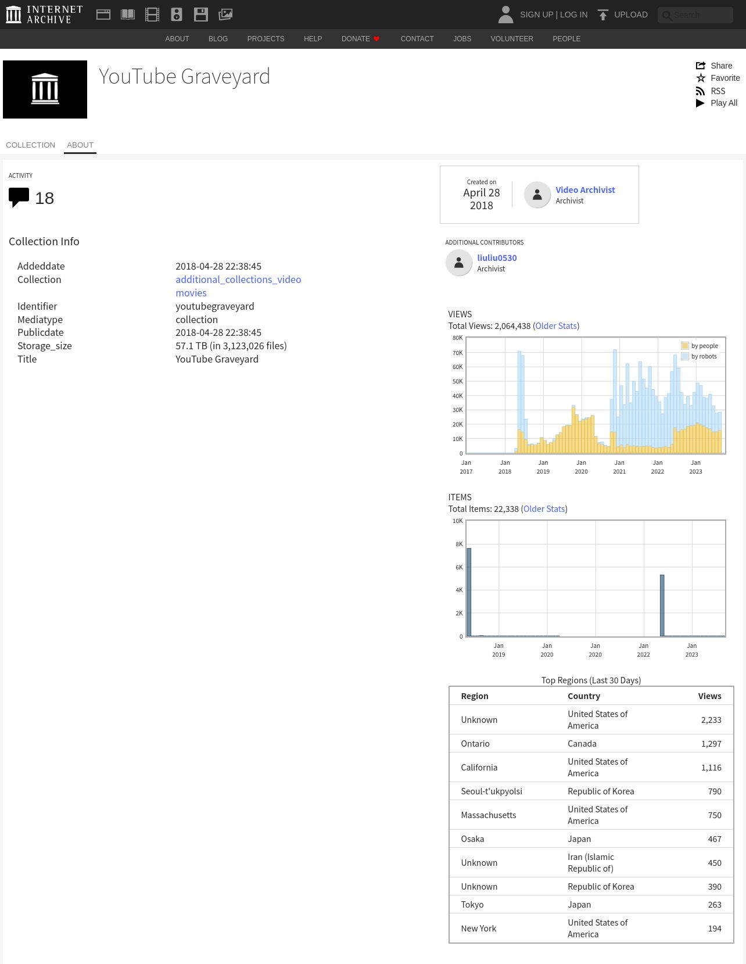Open Video Archivist profile link
Screen dimensions: 746x964
point(585,190)
